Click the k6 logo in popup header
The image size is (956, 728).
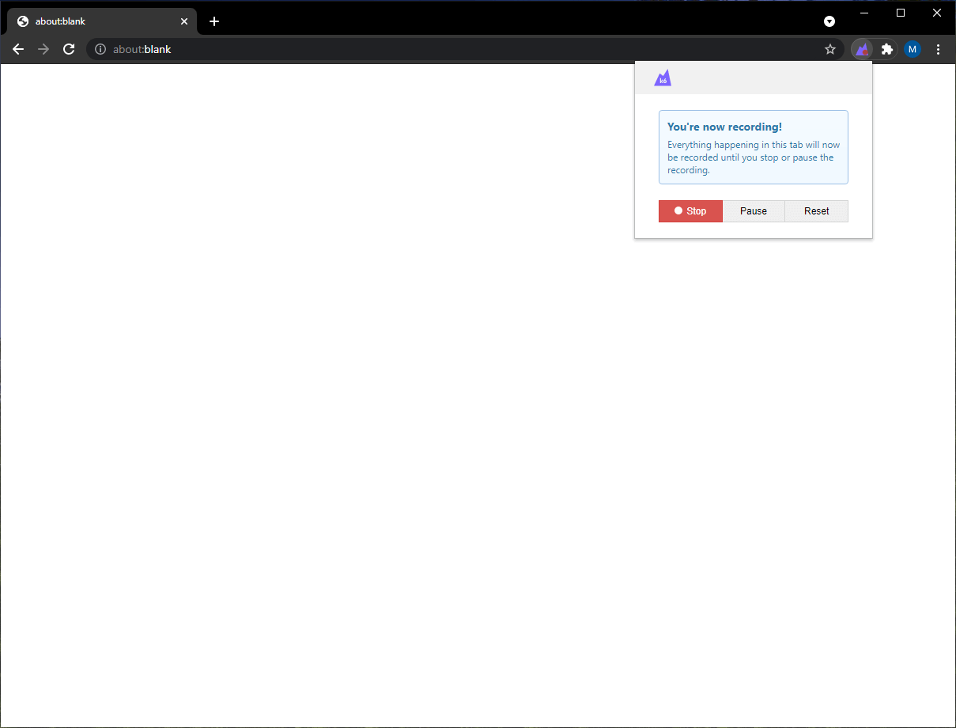click(x=663, y=78)
